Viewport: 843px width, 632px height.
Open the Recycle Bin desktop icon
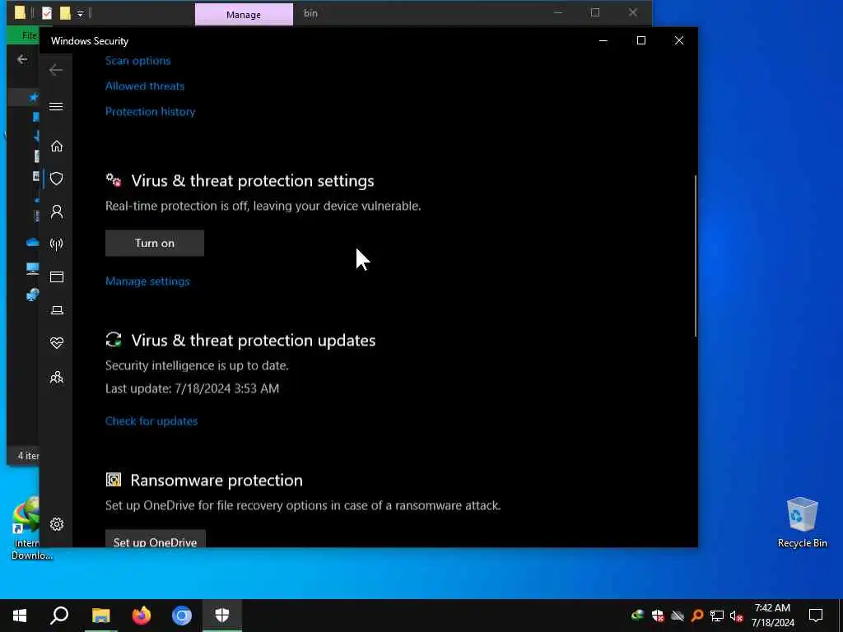tap(802, 522)
